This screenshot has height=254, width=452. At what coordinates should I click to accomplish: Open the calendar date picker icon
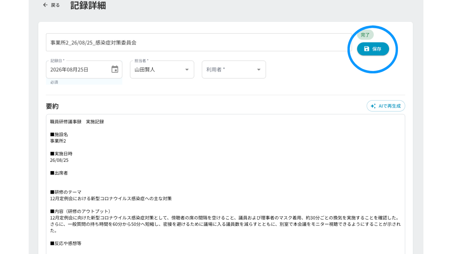click(x=115, y=69)
